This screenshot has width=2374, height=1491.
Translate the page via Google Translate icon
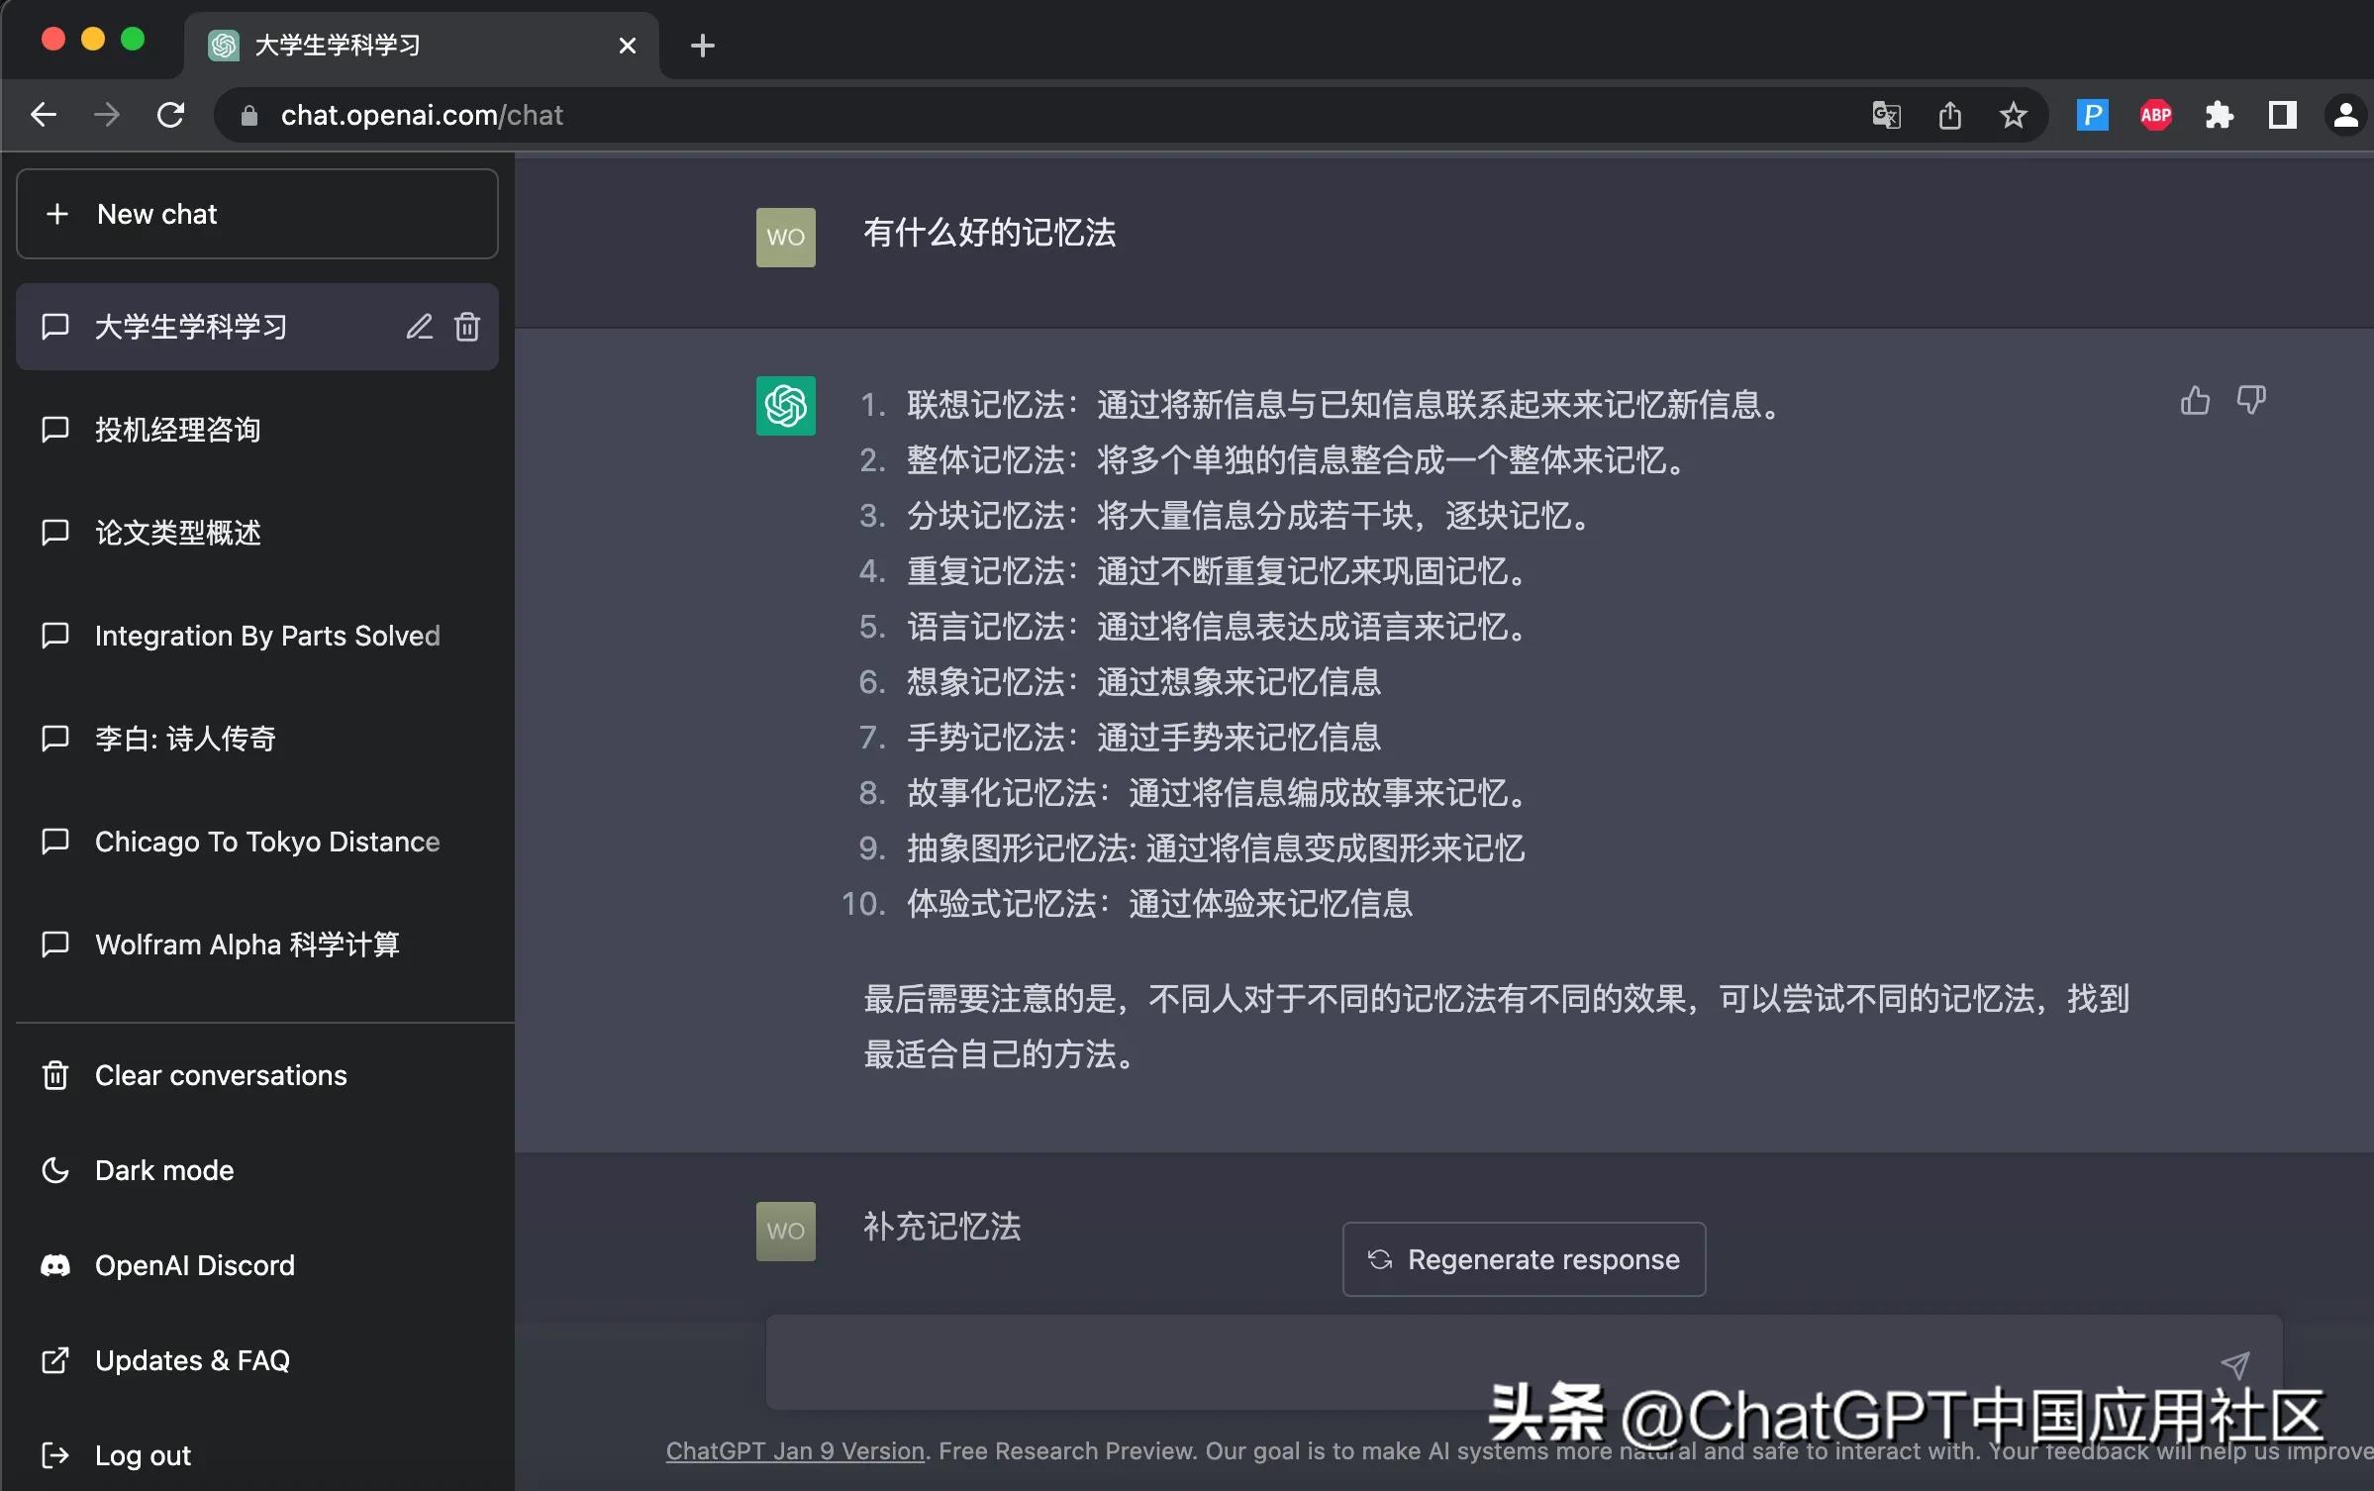coord(1885,115)
